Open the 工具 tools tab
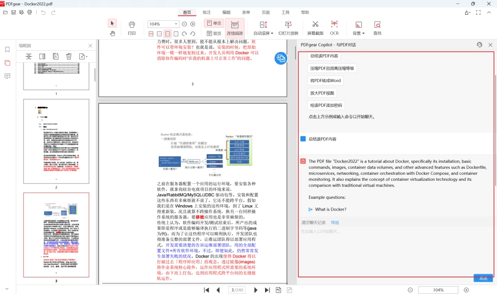 tap(285, 12)
